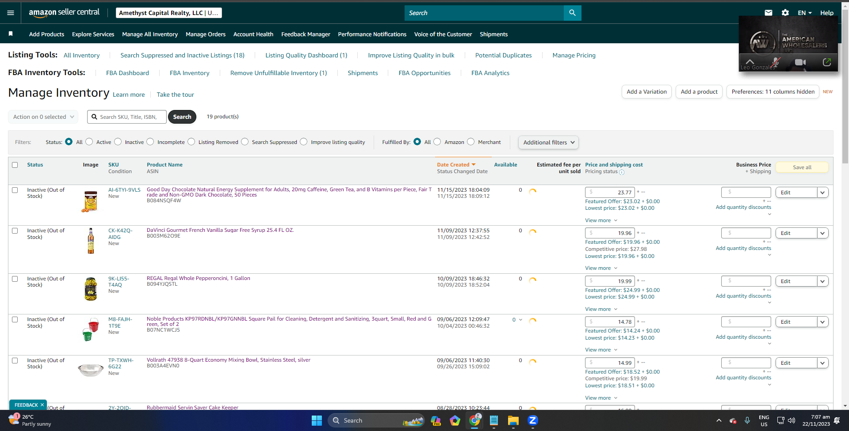Open Manage Orders menu
The width and height of the screenshot is (849, 431).
[x=206, y=34]
